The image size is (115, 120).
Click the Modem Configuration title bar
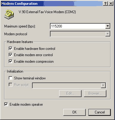pos(52,4)
